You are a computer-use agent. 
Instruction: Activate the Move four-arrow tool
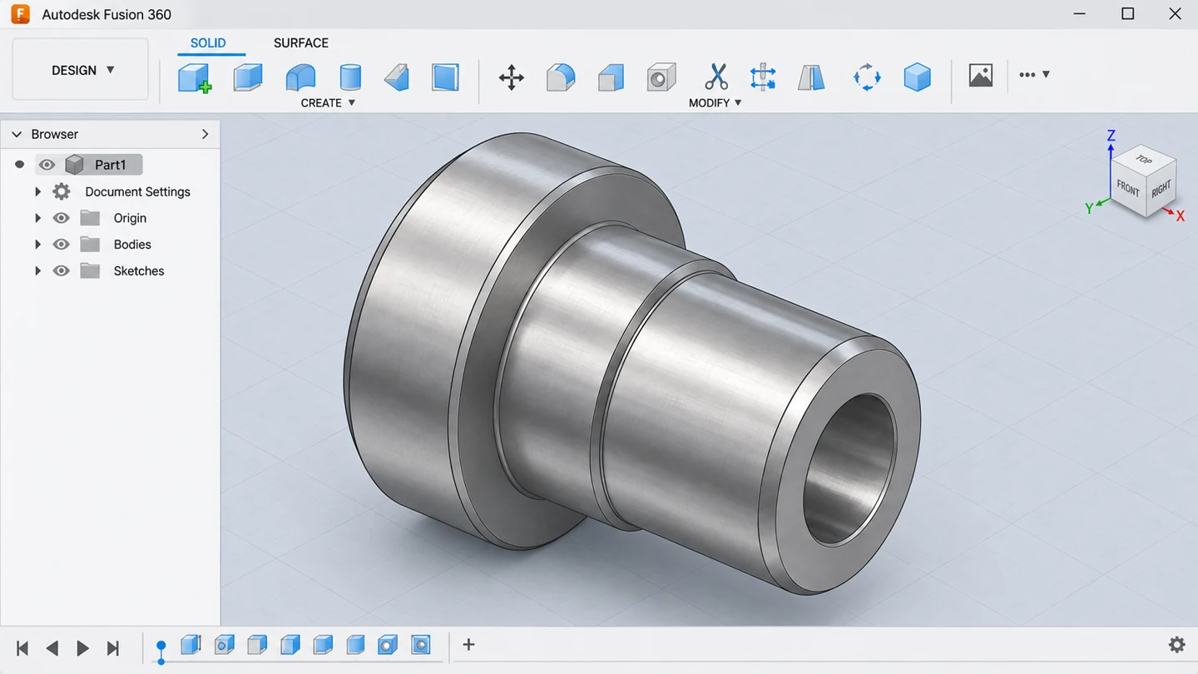(x=512, y=78)
